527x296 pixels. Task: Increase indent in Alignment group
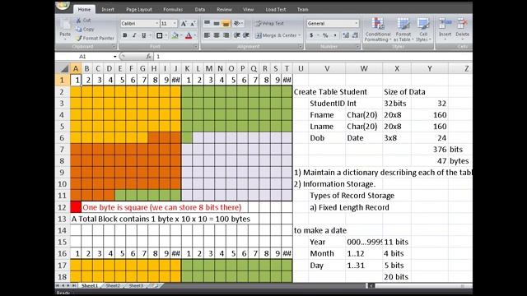tap(246, 35)
